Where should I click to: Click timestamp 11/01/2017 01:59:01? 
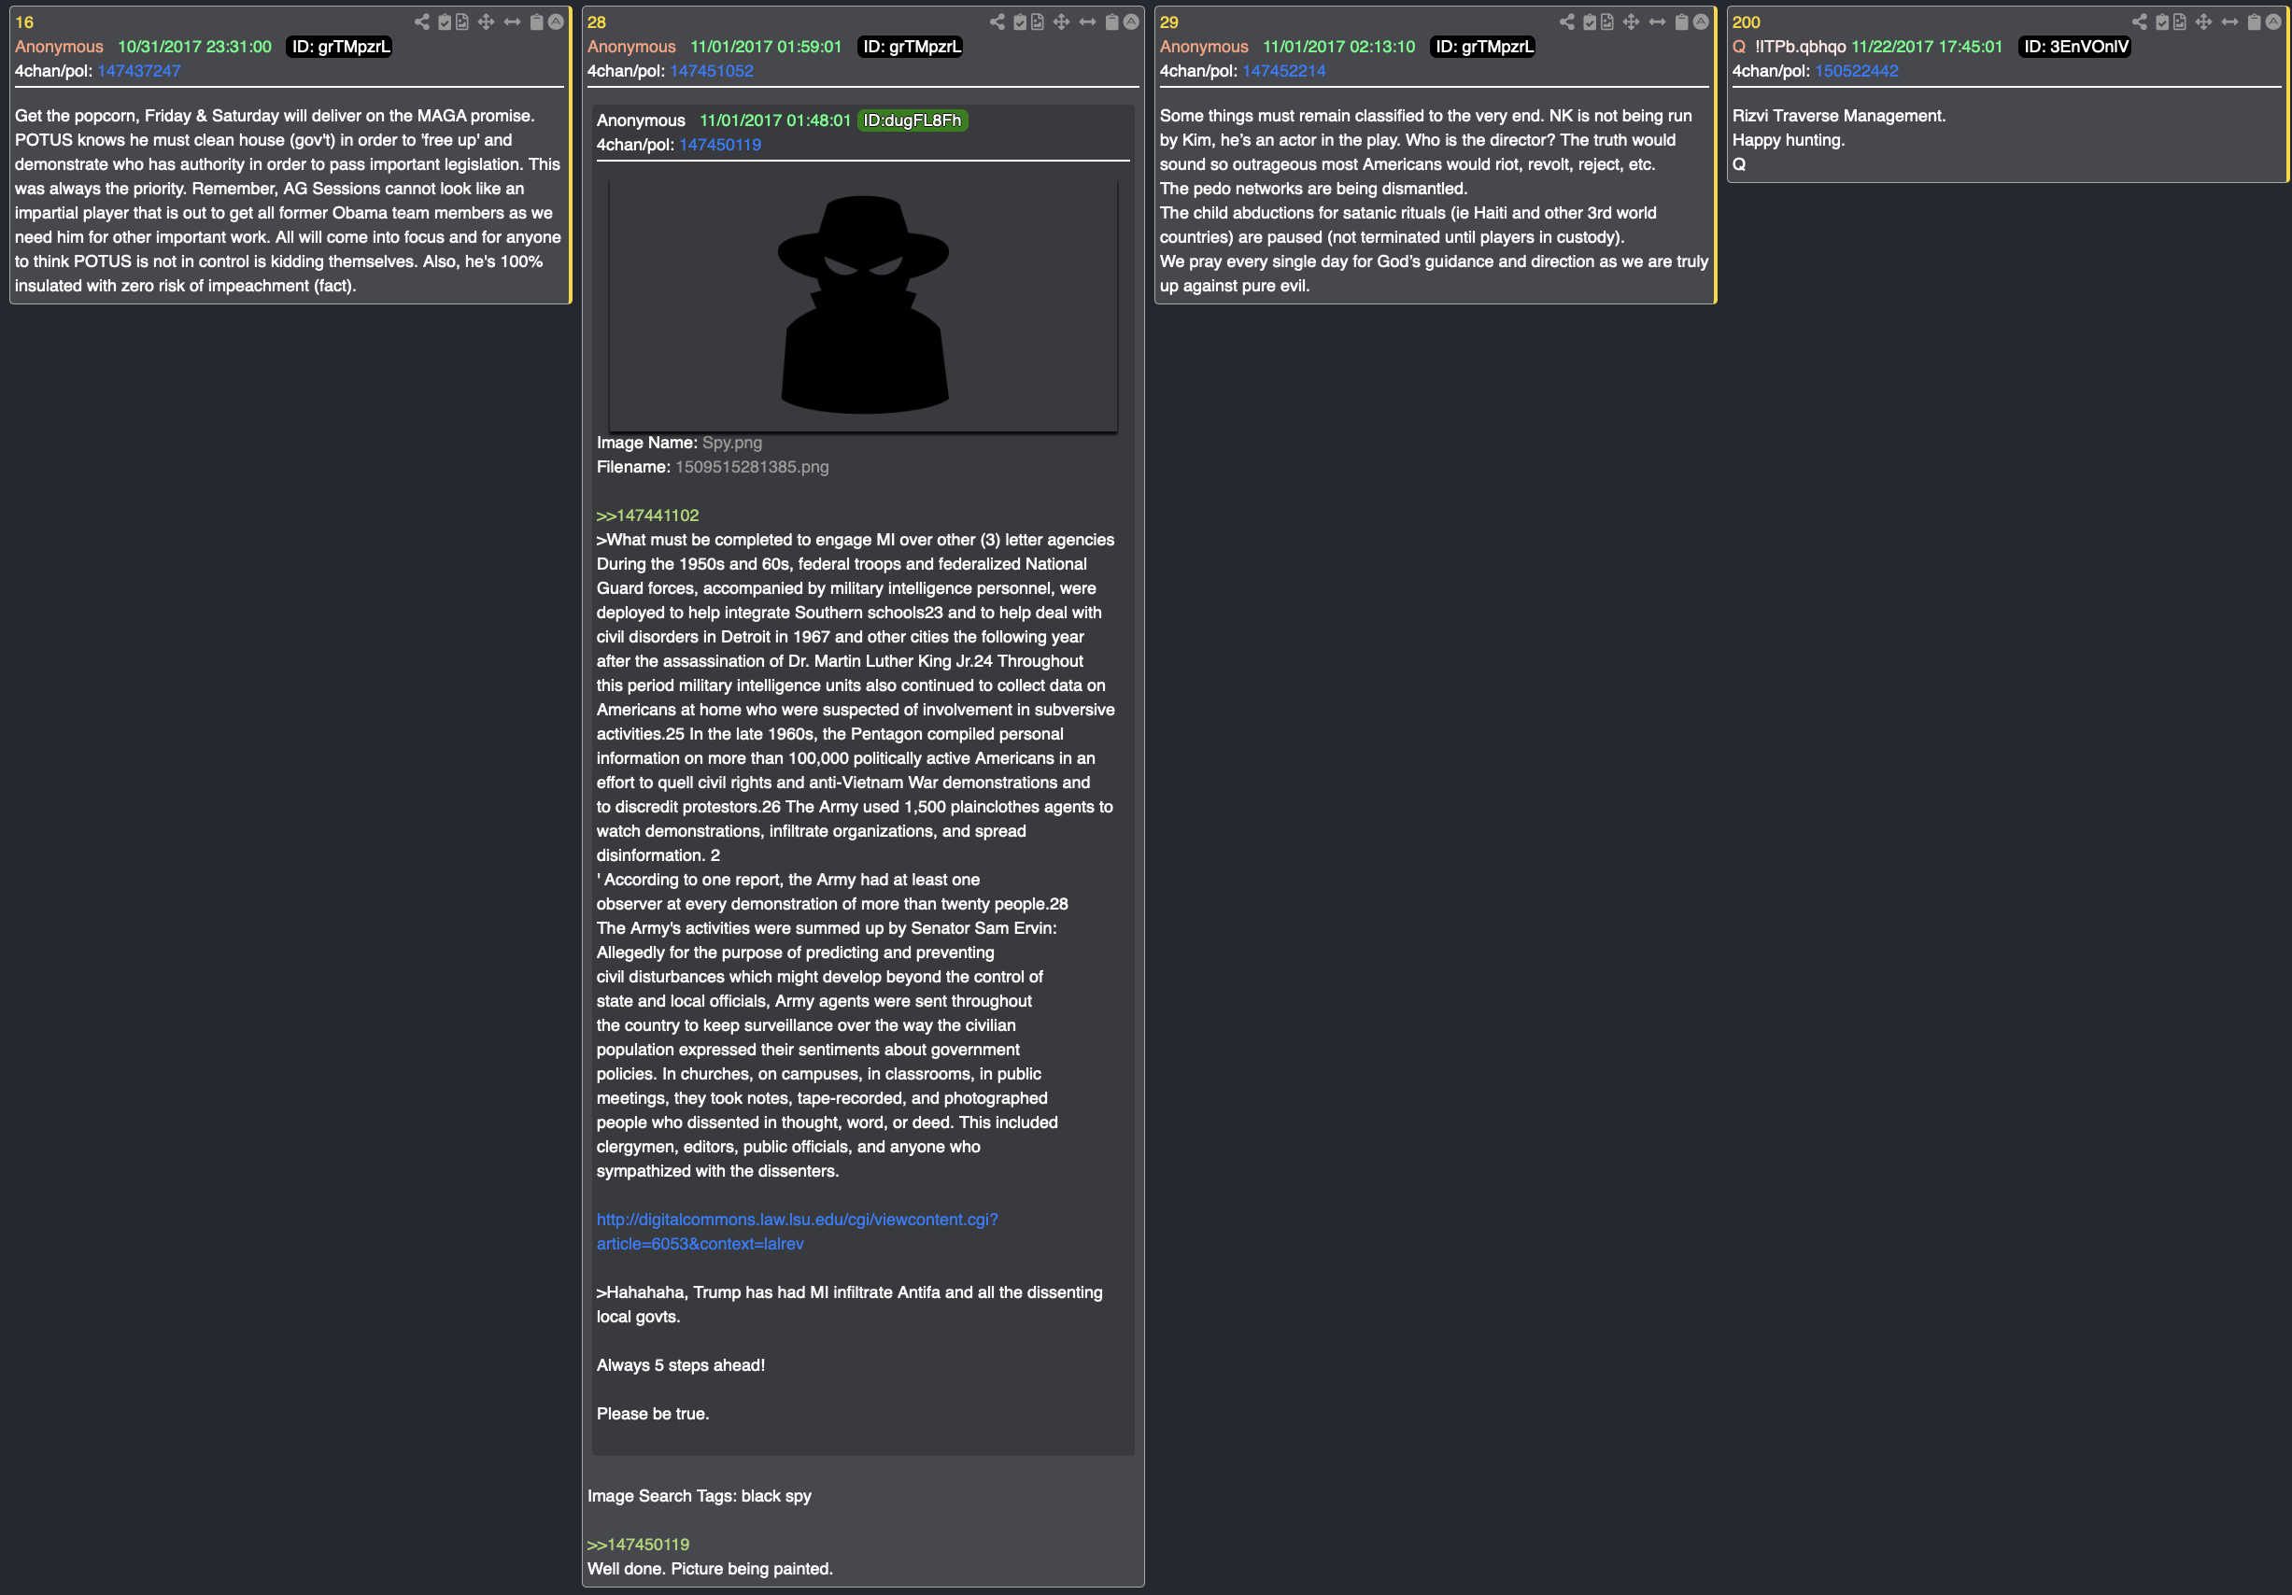point(766,47)
